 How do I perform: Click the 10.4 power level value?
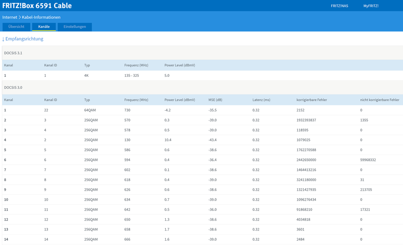tap(168, 140)
